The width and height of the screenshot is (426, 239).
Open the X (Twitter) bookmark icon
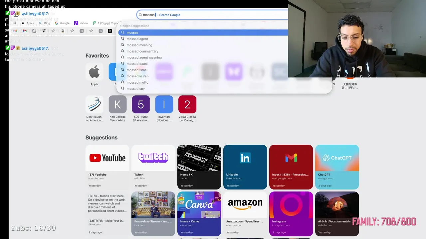tap(110, 31)
